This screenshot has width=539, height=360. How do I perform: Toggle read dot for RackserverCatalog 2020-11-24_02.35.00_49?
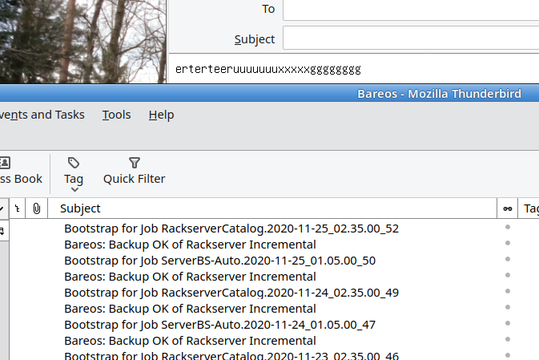(x=508, y=291)
